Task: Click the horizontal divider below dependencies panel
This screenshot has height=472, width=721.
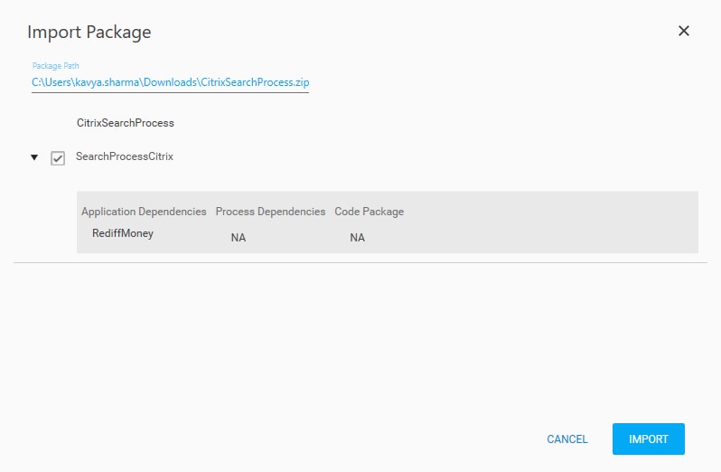Action: 360,263
